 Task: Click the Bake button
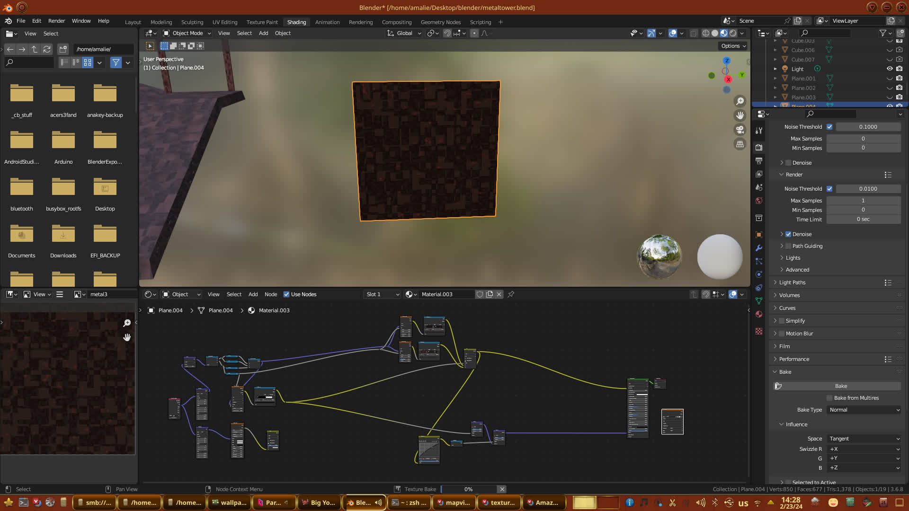841,386
